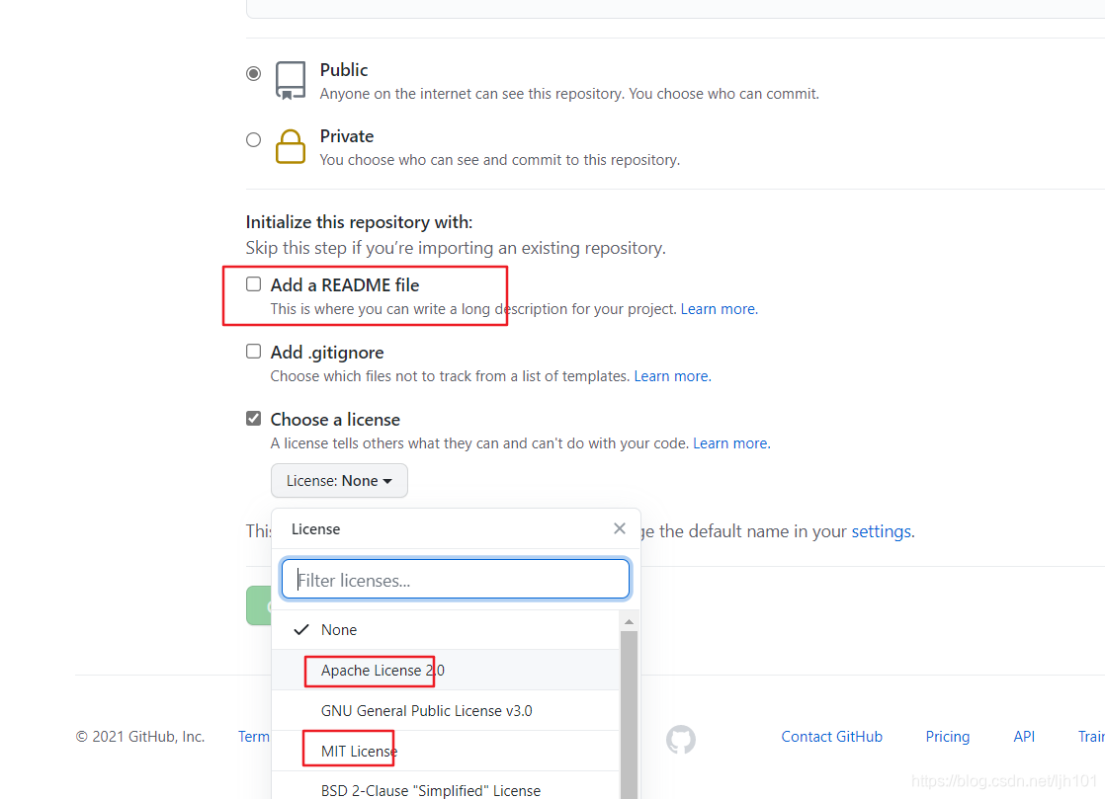This screenshot has width=1105, height=799.
Task: Close the License popup with the X
Action: 620,528
